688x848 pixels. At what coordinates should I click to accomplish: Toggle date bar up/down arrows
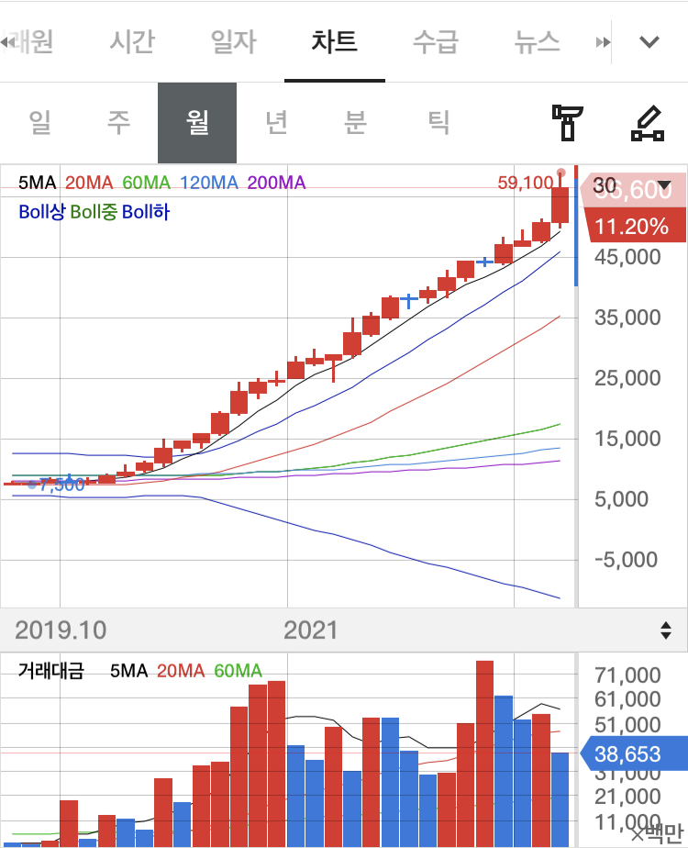[666, 630]
